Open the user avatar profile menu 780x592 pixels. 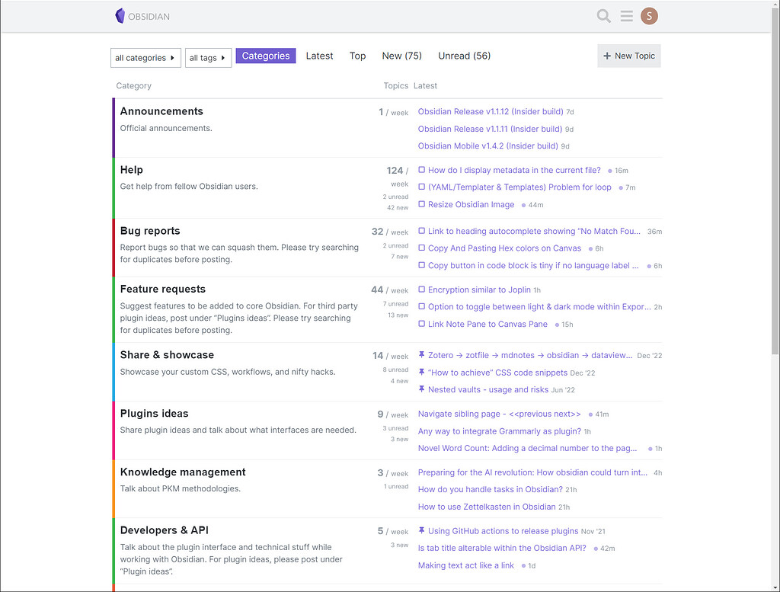coord(649,16)
